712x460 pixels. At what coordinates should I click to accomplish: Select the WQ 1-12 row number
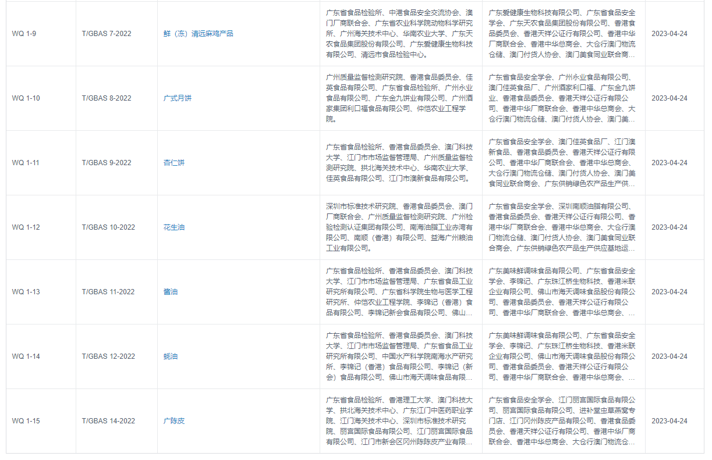coord(26,227)
